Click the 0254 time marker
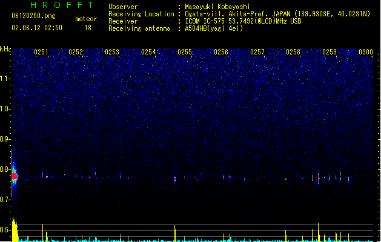The height and width of the screenshot is (242, 381). click(x=148, y=52)
